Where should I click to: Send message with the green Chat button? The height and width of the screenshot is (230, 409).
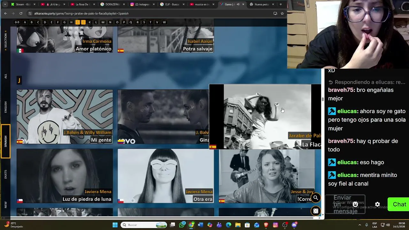pyautogui.click(x=399, y=204)
